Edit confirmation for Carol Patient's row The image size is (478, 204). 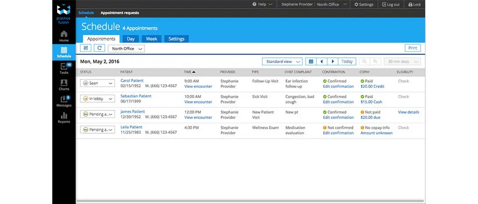coord(338,86)
